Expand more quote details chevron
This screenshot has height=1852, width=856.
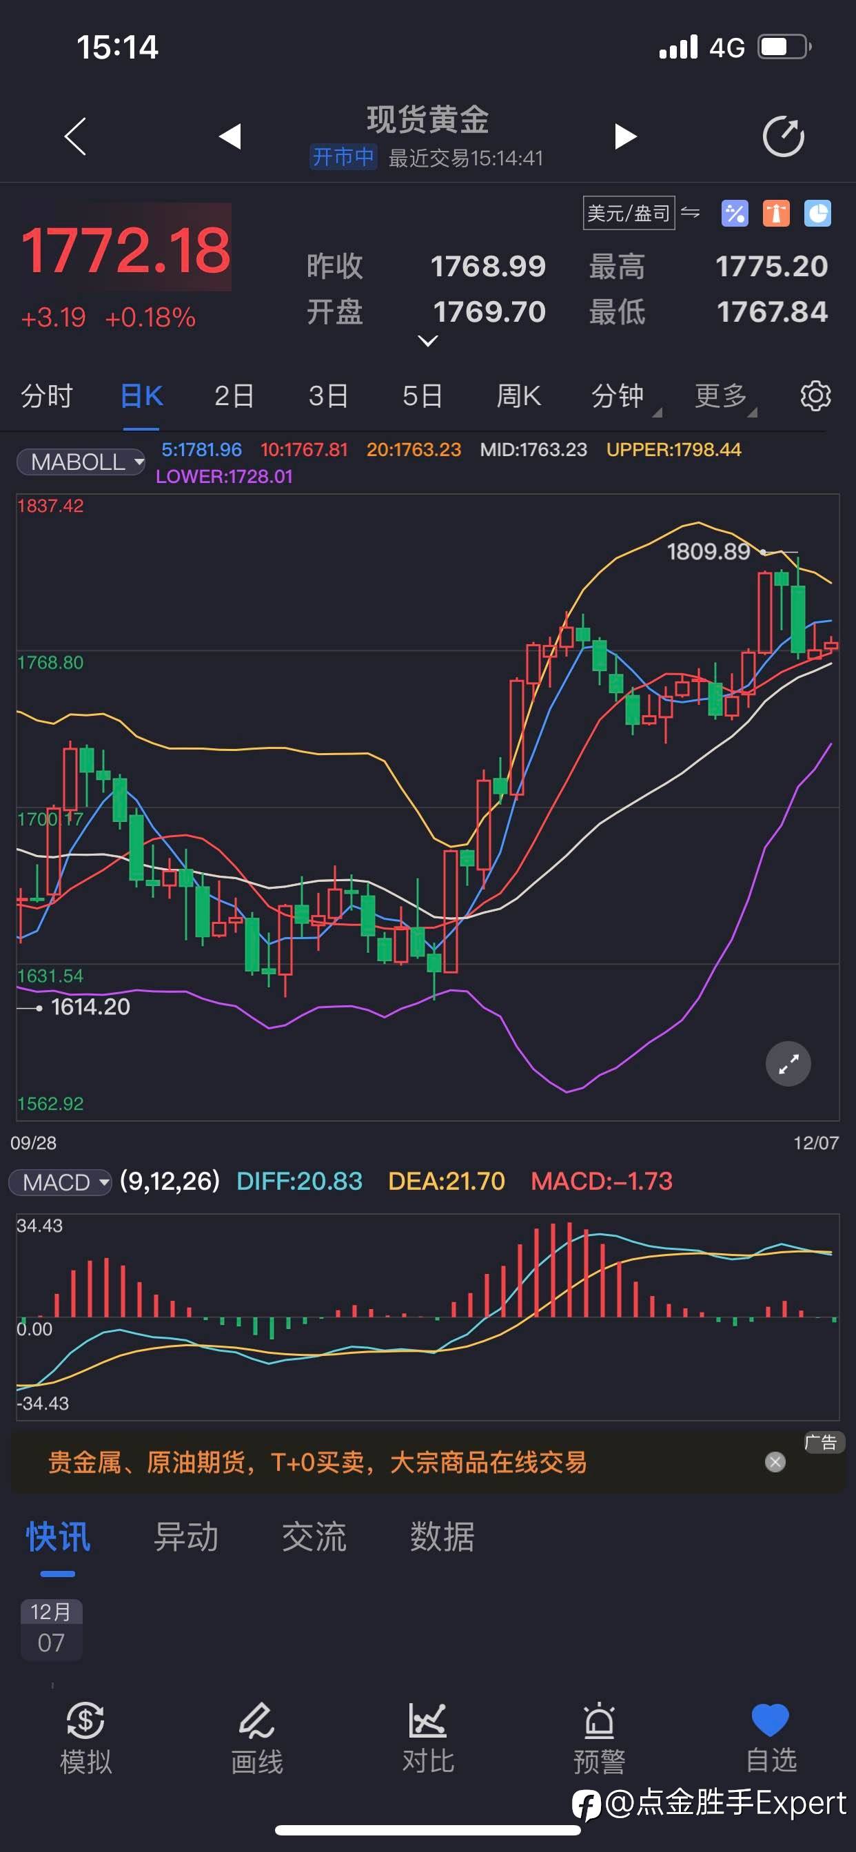[428, 342]
